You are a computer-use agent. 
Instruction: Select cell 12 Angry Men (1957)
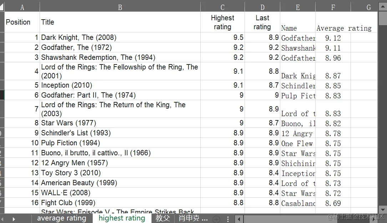120,163
